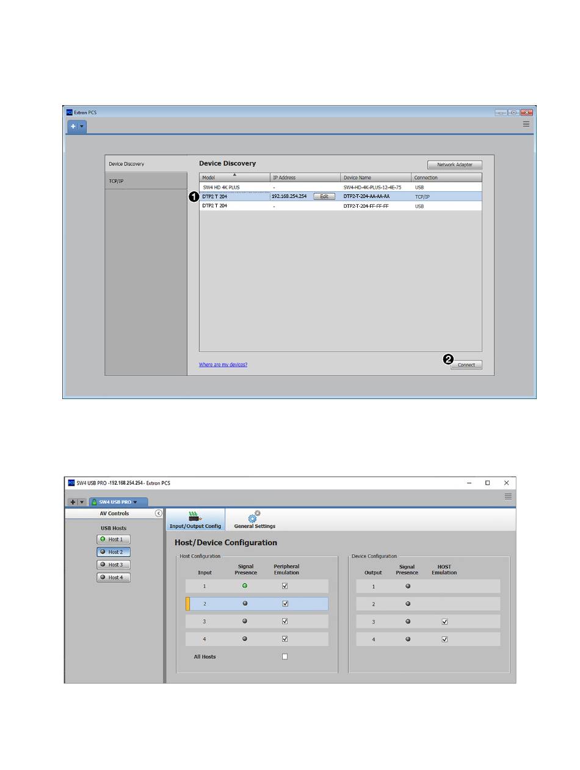The image size is (580, 770).
Task: Open hamburger menu in Device Discovery window
Action: [x=526, y=124]
